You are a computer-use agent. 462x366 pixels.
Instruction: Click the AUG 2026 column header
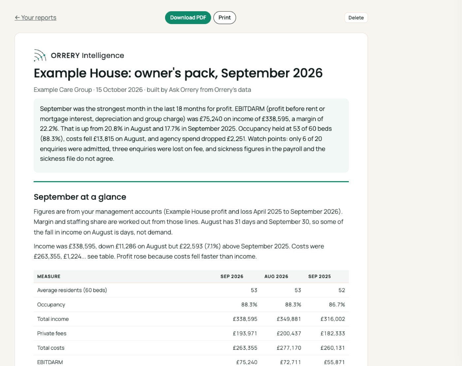(x=276, y=276)
